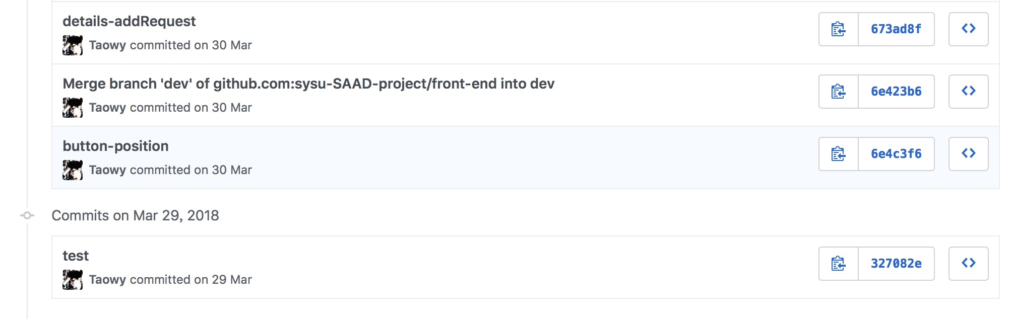Open commit hash 673ad8f

click(x=896, y=29)
